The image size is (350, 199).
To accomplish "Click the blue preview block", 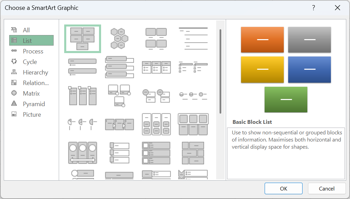I will [309, 70].
